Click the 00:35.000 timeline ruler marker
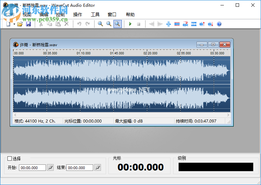This screenshot has height=185, width=261. (x=50, y=53)
